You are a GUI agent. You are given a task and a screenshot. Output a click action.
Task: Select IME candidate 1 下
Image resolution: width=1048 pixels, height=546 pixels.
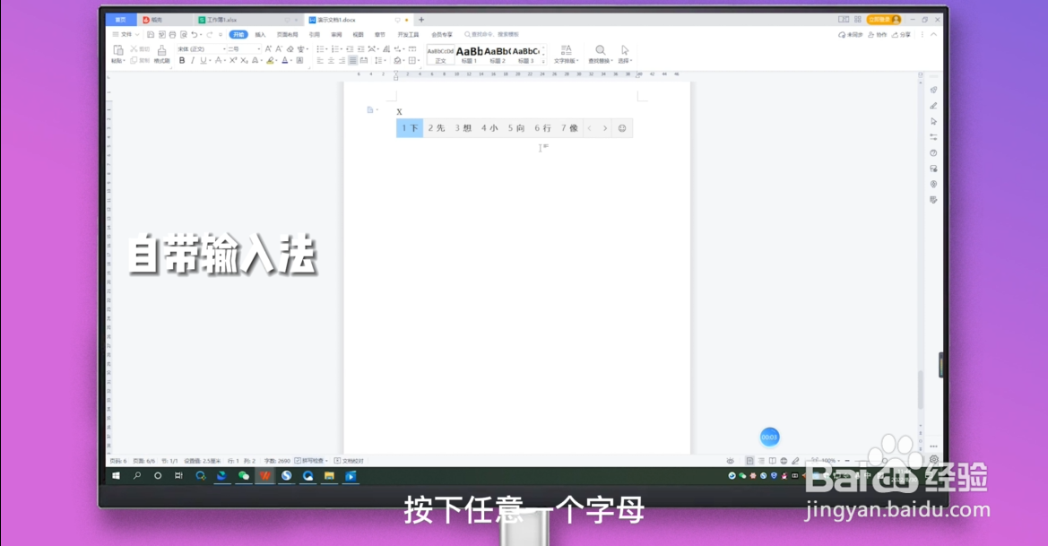point(410,128)
